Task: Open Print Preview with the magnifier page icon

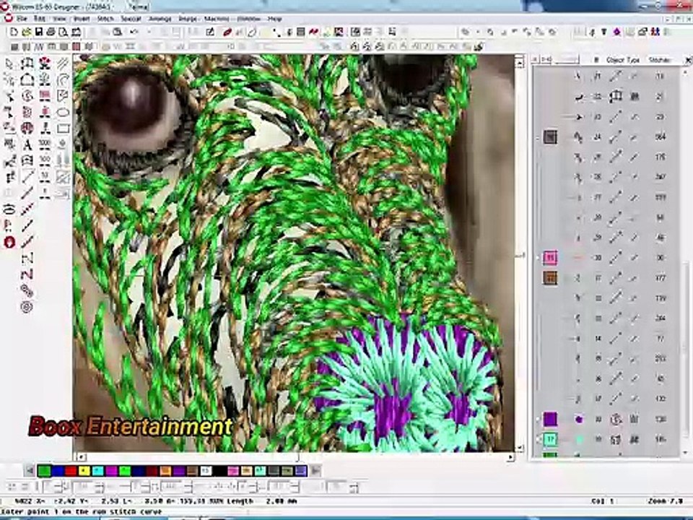Action: click(64, 32)
